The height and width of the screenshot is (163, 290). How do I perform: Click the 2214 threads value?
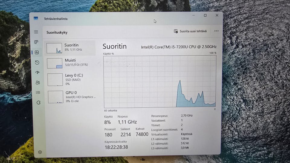coord(126,134)
